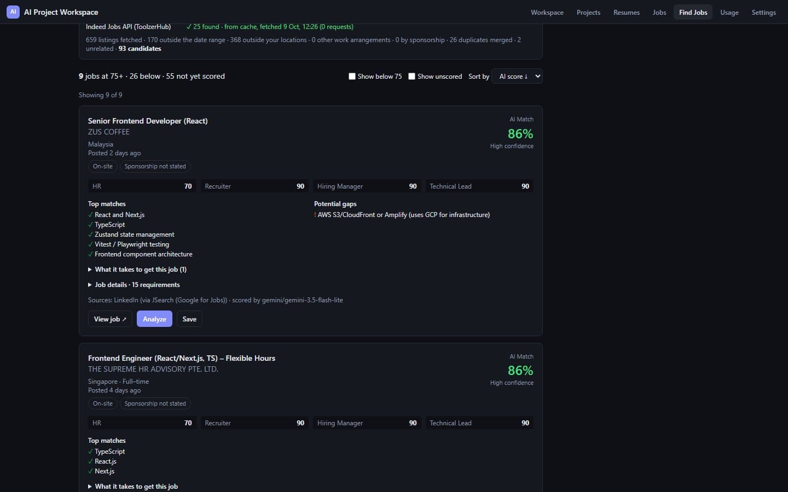Open the AI score sort dropdown
This screenshot has width=788, height=492.
click(x=517, y=77)
